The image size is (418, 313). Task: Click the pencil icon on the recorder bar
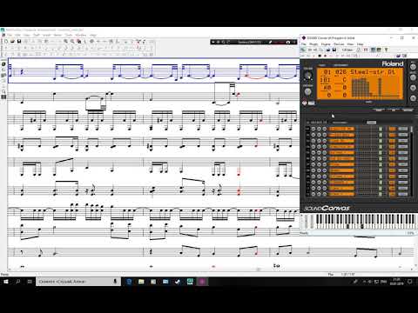point(270,42)
